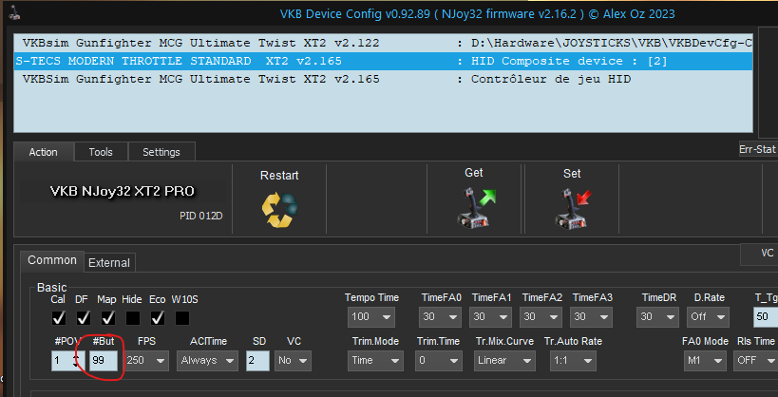Toggle the Cal checkbox

tap(59, 317)
